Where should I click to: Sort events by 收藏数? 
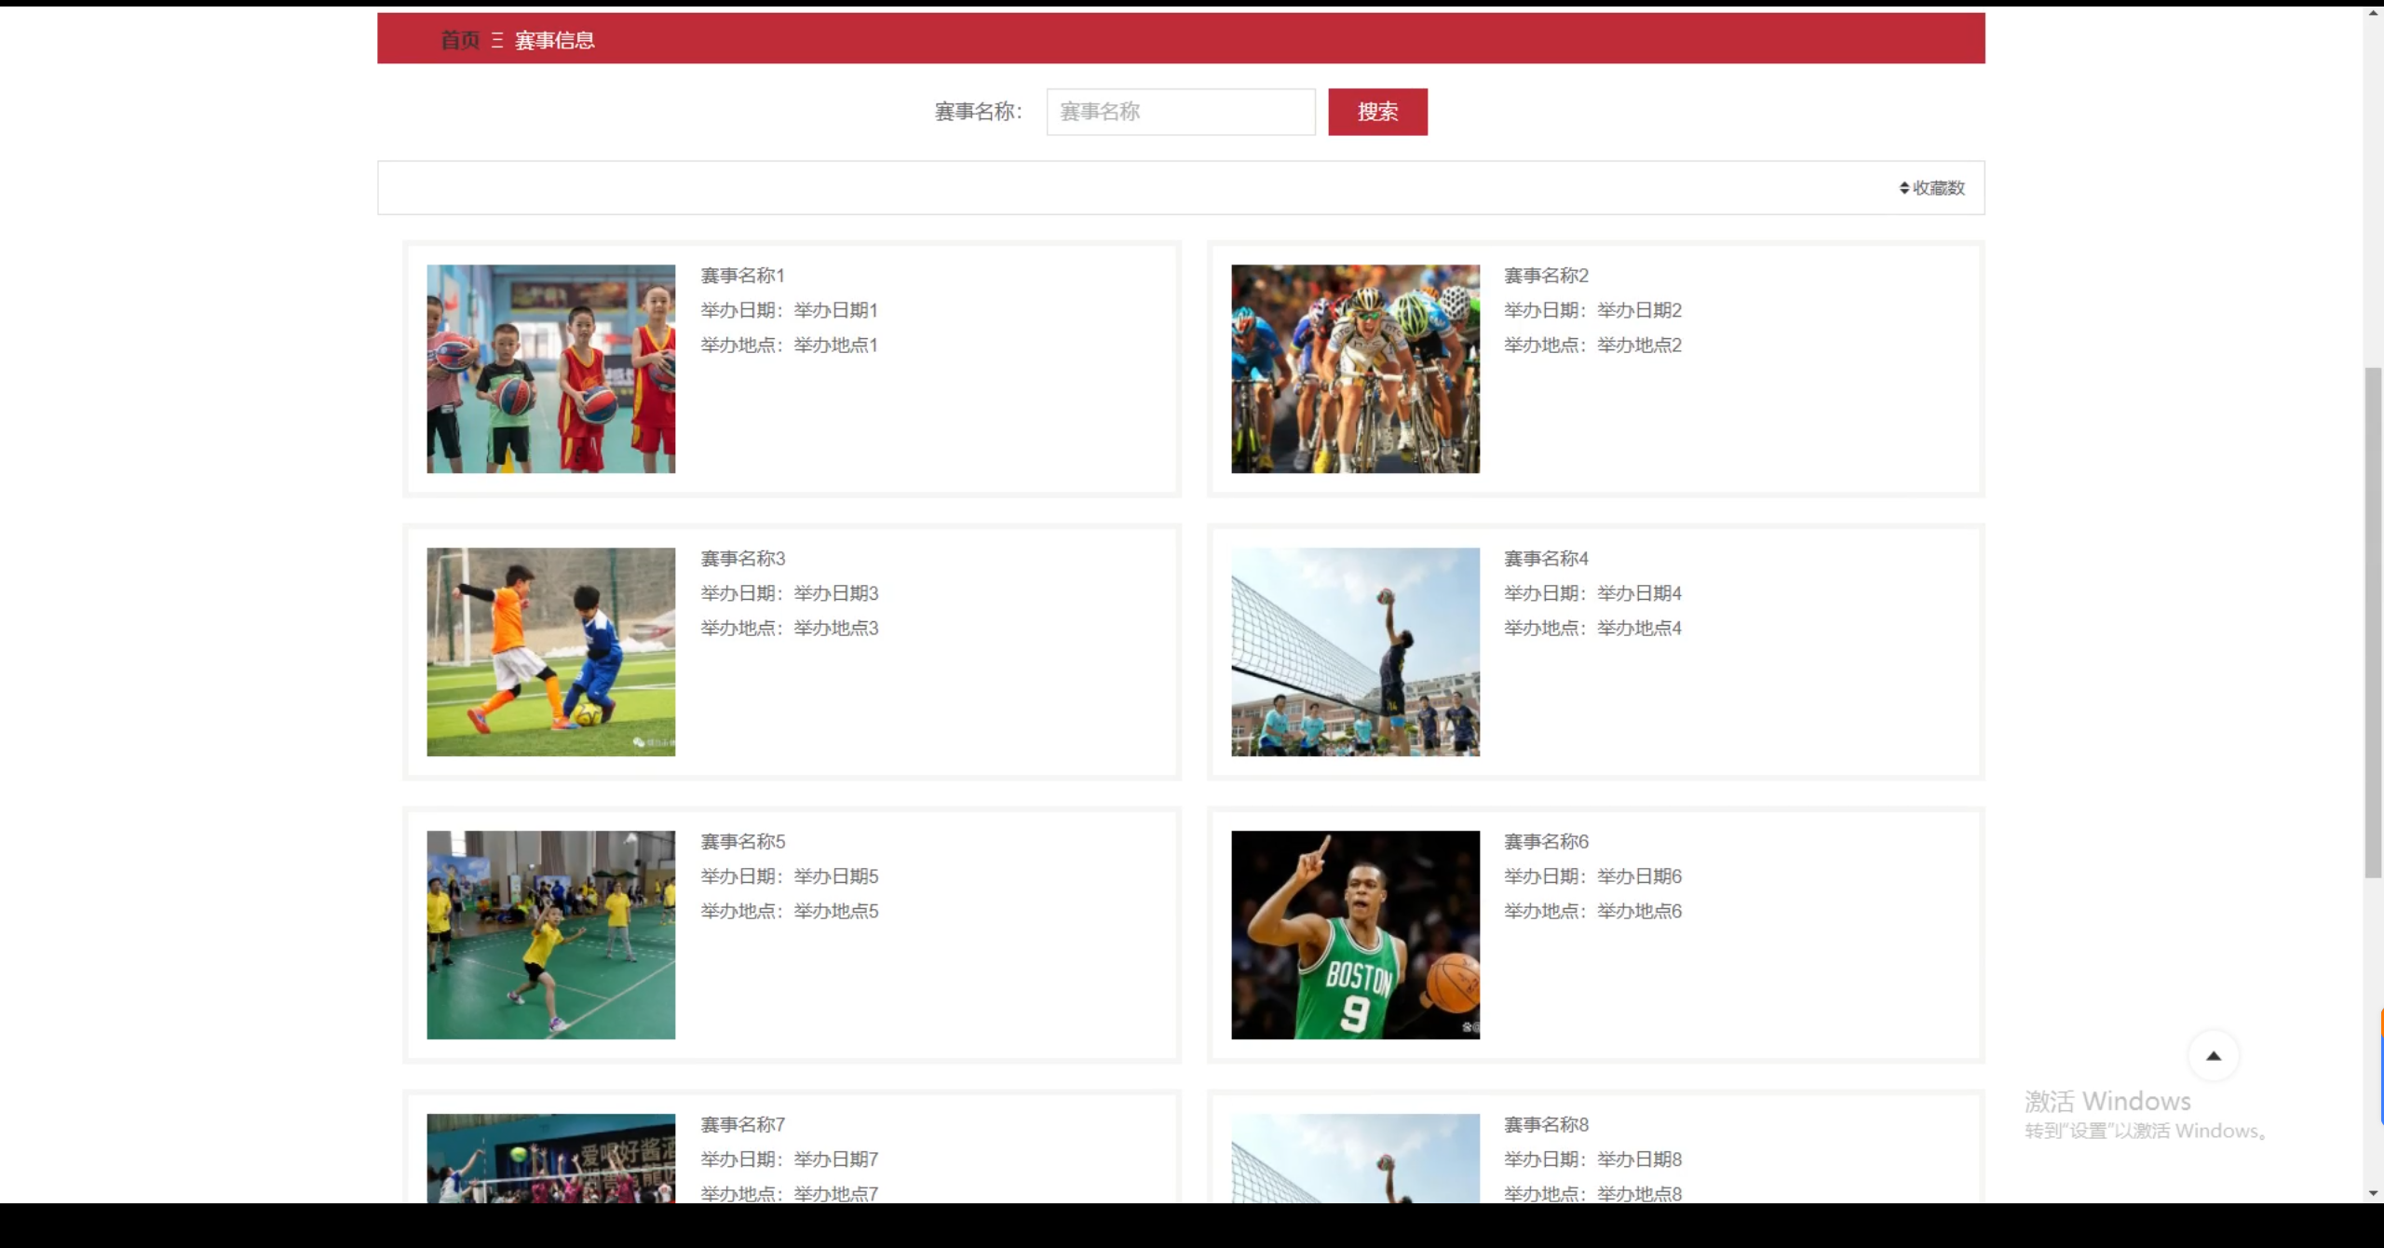[x=1932, y=188]
